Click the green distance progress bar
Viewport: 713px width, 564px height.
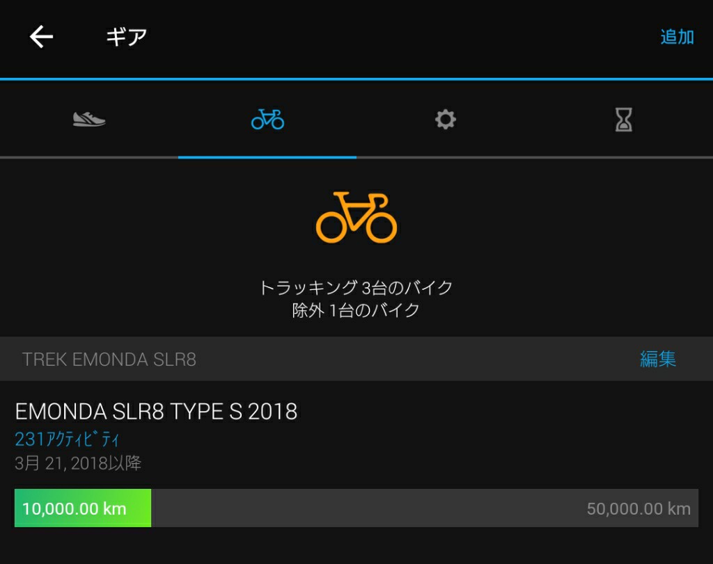pos(83,508)
